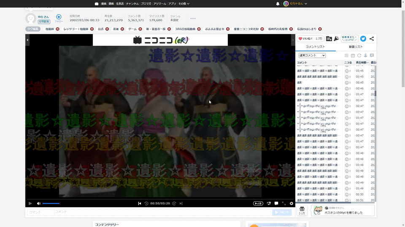
Task: Open the past comments calendar icon
Action: 353,55
